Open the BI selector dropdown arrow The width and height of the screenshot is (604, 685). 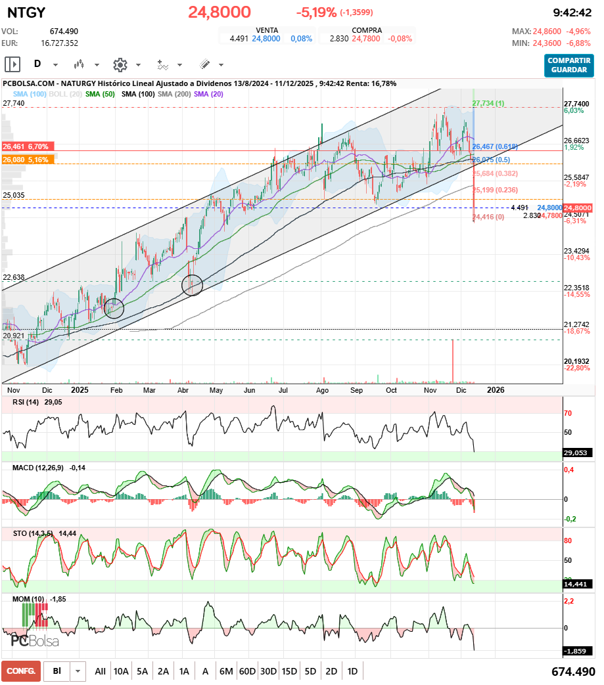coord(78,671)
